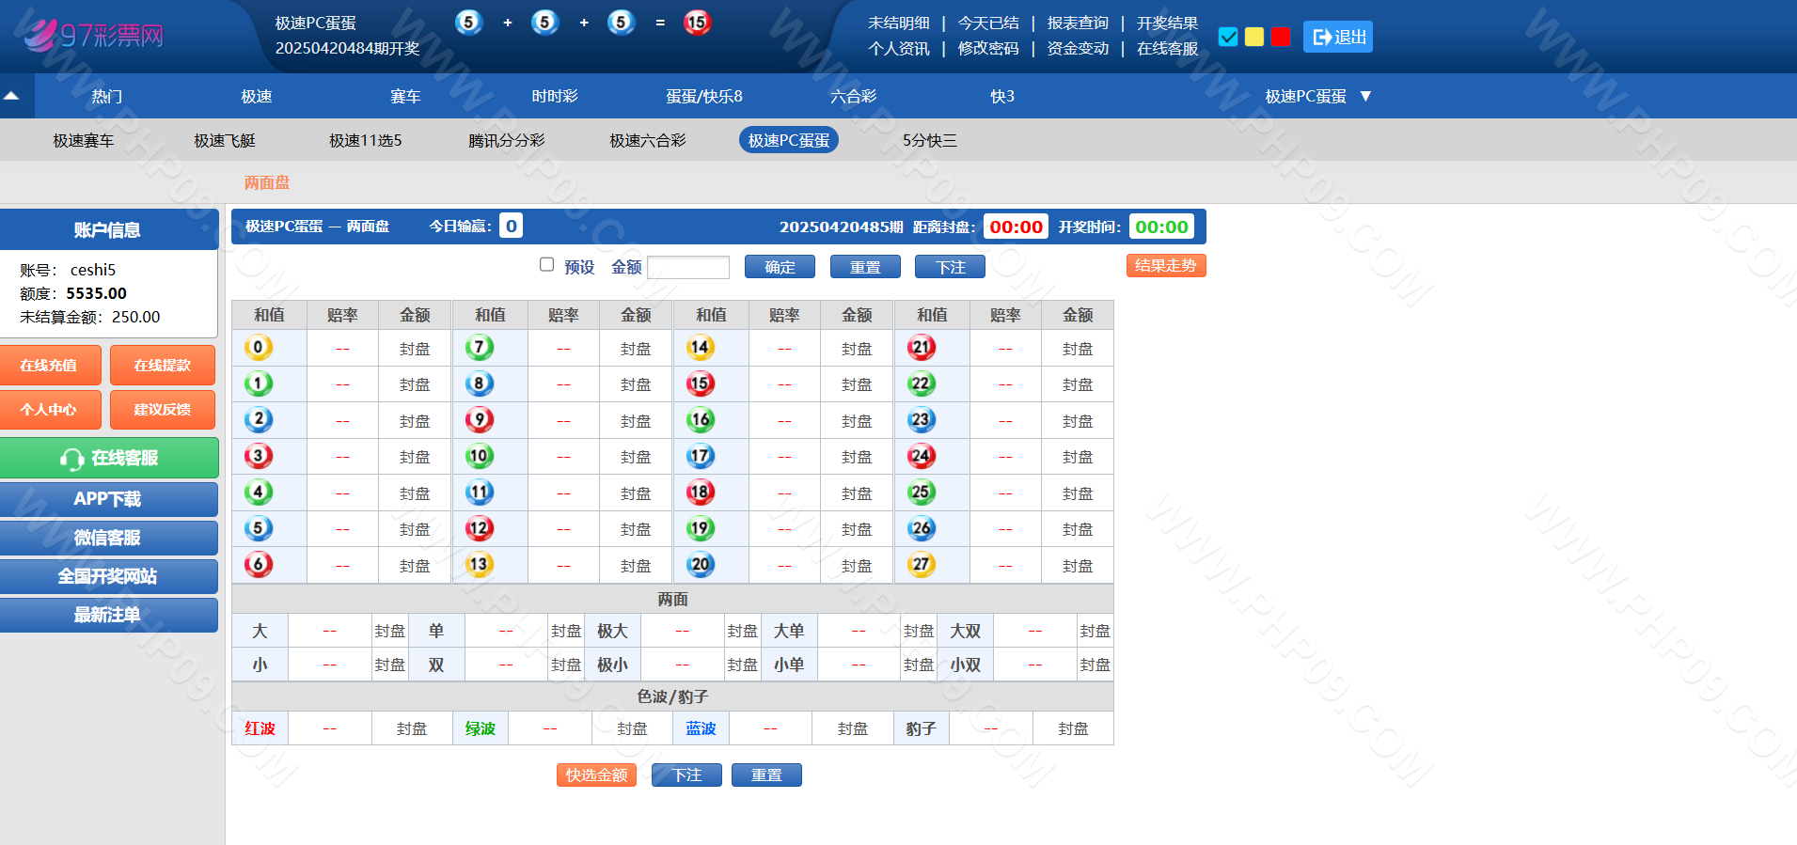Toggle the blue checked theme box
This screenshot has width=1797, height=845.
[x=1227, y=37]
